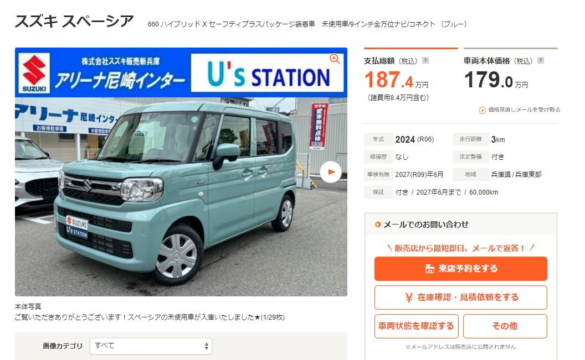585x360 pixels.
Task: Click the calendar icon in 来店予約 button
Action: [x=430, y=269]
